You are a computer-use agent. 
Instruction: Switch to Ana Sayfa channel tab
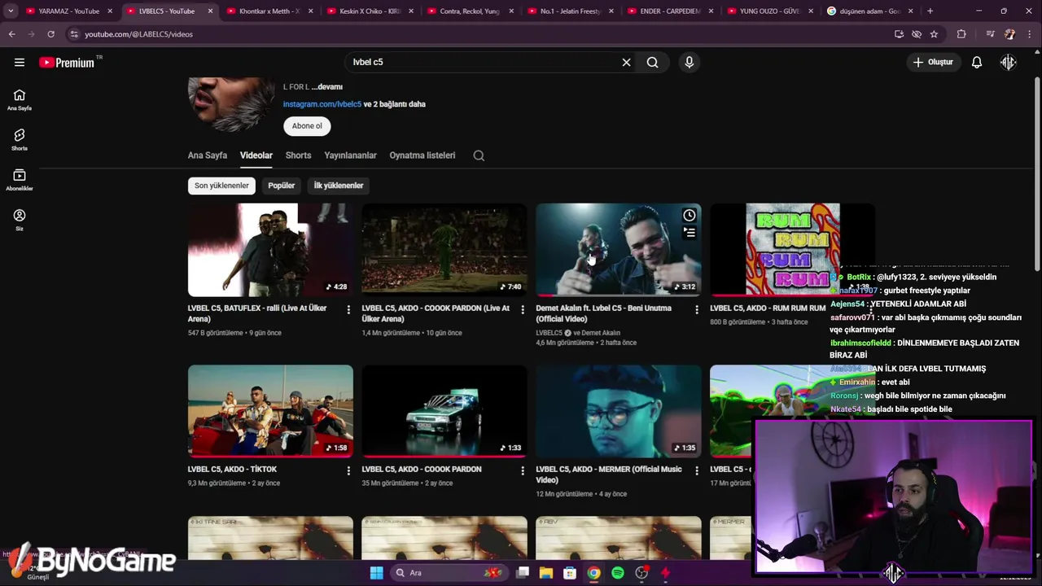[208, 155]
